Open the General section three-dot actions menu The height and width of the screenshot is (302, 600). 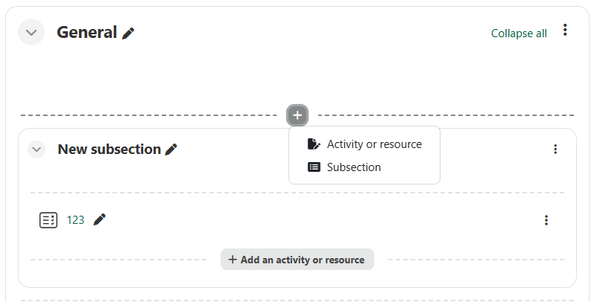point(565,30)
